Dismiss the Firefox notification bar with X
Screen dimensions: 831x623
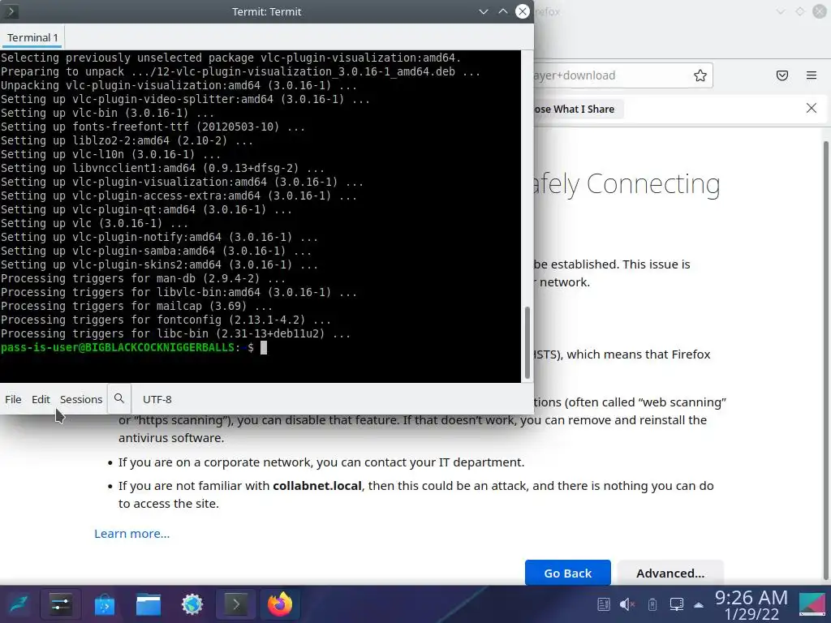point(812,108)
